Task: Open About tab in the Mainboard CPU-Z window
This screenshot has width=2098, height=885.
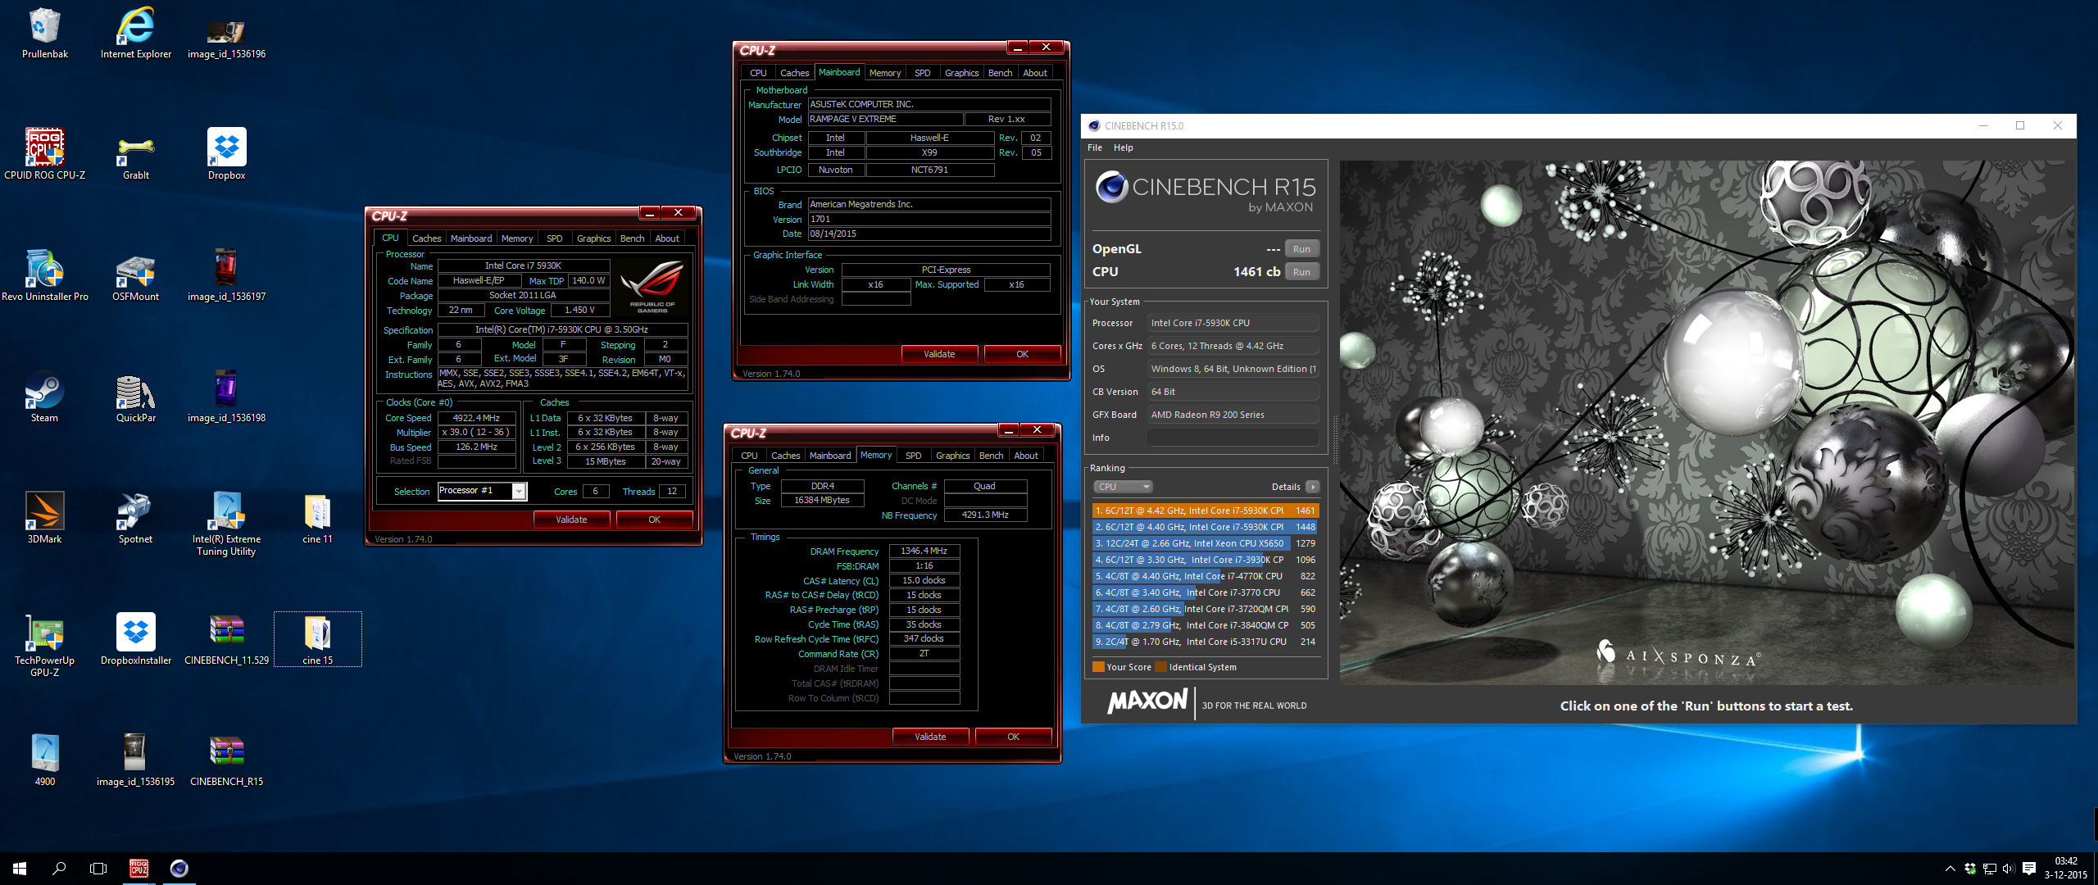Action: coord(1035,73)
